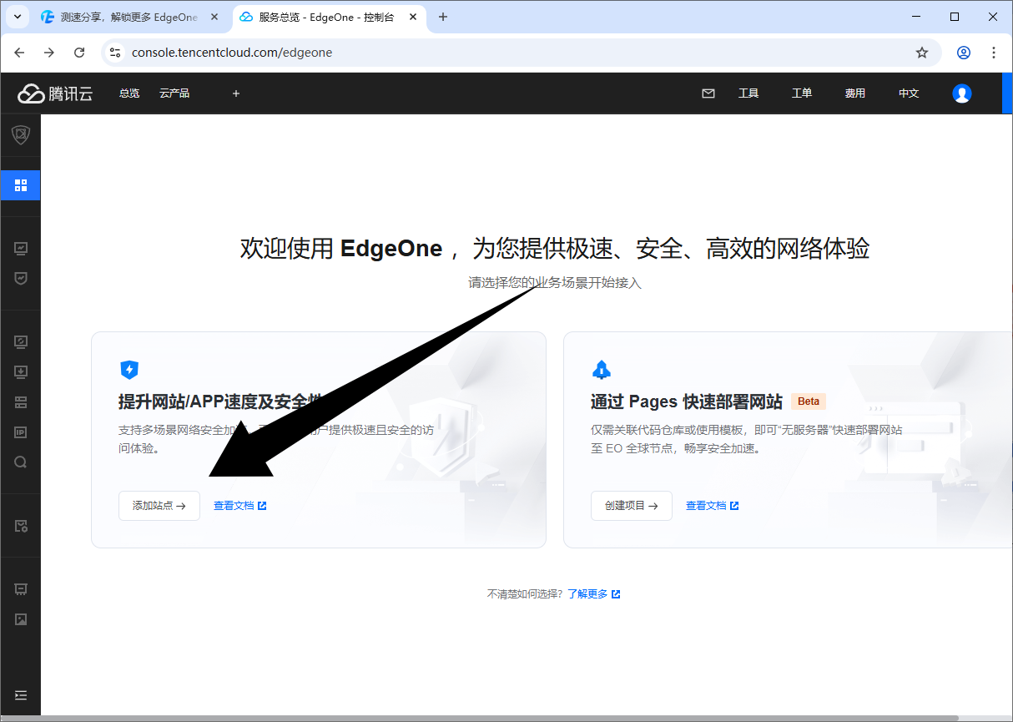Select the image panel icon near sidebar bottom
1013x722 pixels.
pos(20,618)
